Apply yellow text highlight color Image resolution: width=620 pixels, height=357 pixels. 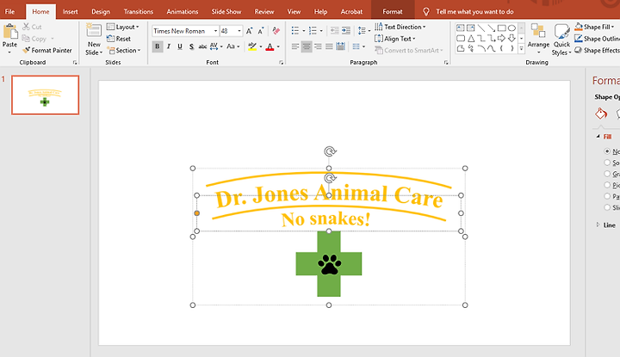pos(252,46)
